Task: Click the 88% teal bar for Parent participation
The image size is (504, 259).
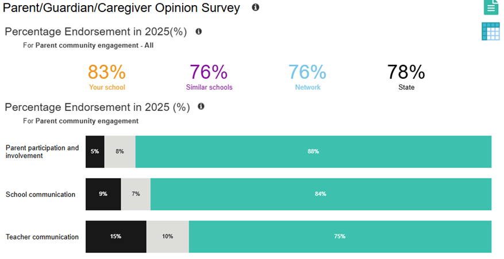Action: pos(313,152)
